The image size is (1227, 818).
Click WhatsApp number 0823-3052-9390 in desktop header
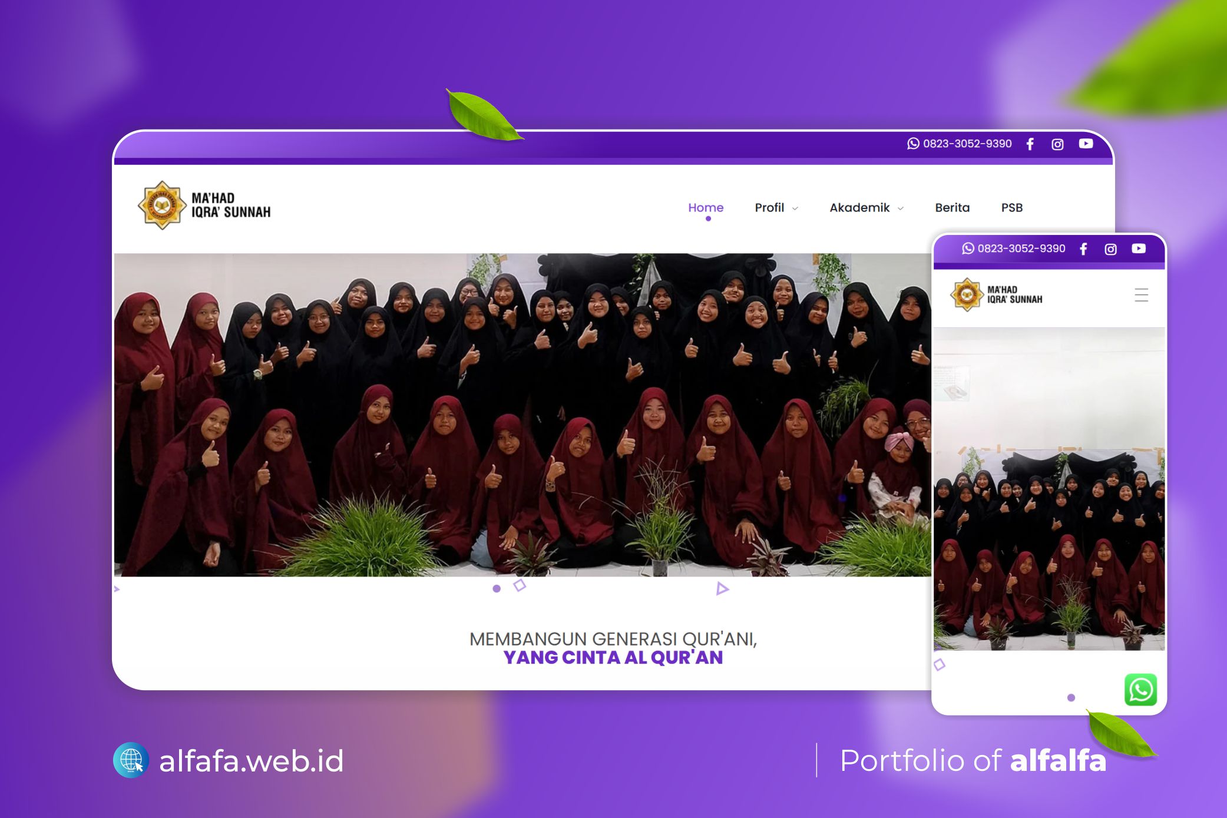(x=960, y=144)
